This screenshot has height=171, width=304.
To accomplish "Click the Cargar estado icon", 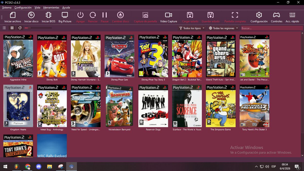I will point(190,15).
